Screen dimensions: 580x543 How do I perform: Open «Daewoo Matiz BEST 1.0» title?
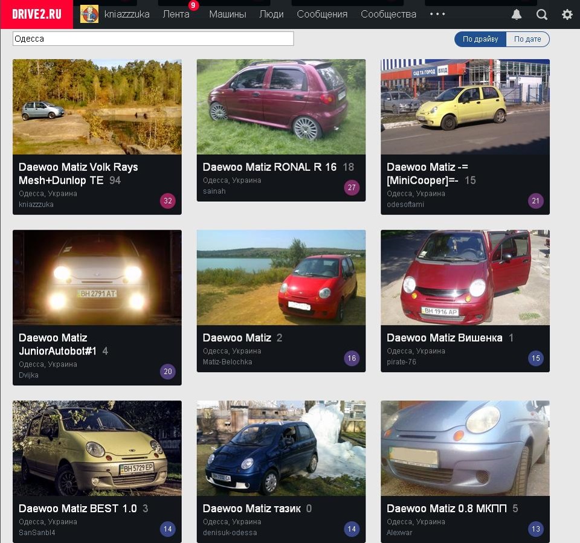78,509
